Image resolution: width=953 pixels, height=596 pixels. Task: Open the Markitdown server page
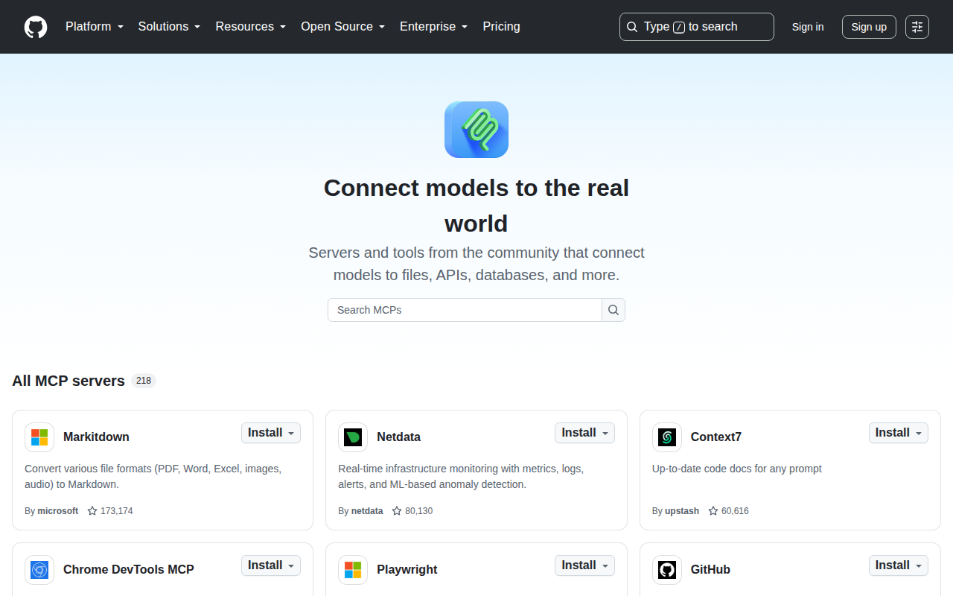tap(96, 437)
